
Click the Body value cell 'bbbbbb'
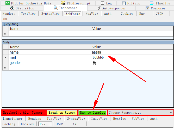132,57
